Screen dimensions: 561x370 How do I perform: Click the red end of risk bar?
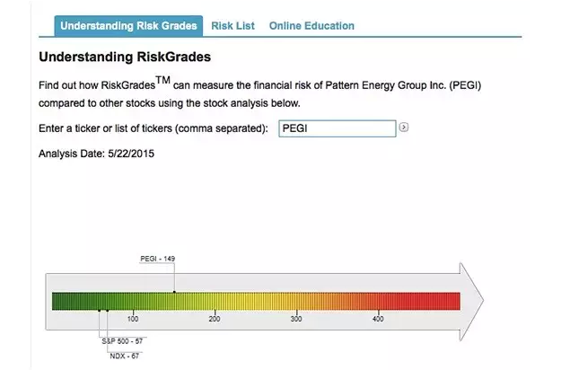[x=449, y=301]
